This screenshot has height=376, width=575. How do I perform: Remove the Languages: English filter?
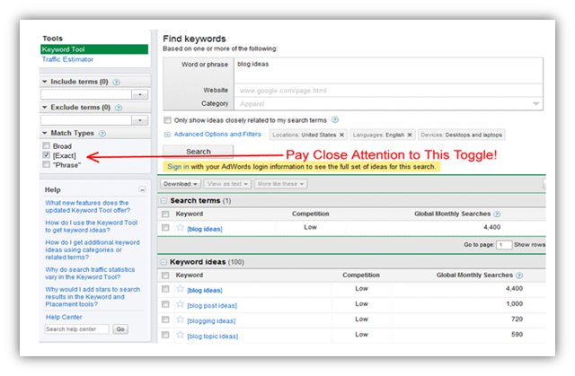click(410, 136)
